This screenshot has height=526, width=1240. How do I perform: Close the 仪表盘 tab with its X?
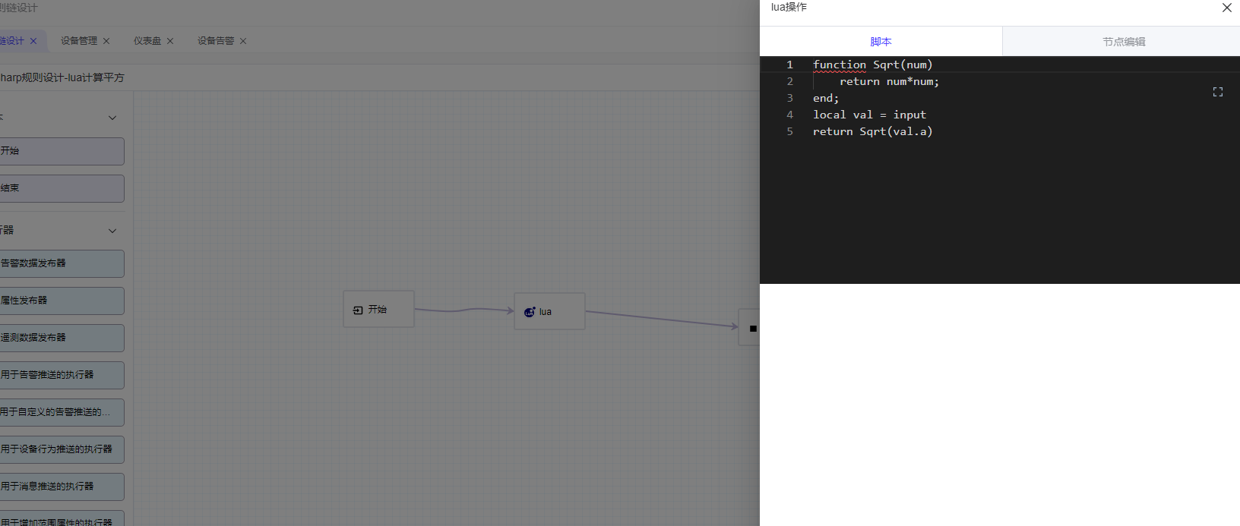(170, 41)
